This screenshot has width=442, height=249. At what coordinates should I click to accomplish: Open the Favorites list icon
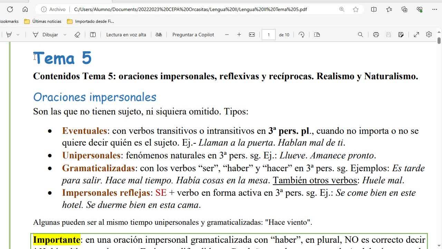click(x=389, y=9)
